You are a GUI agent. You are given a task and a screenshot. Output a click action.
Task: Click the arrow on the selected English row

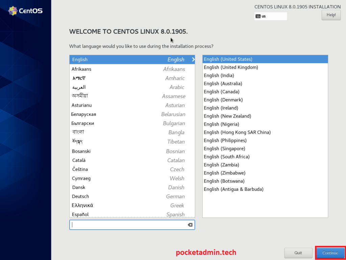coord(193,59)
